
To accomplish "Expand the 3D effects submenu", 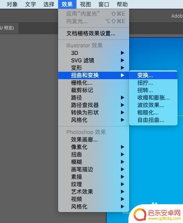I will tap(94, 53).
